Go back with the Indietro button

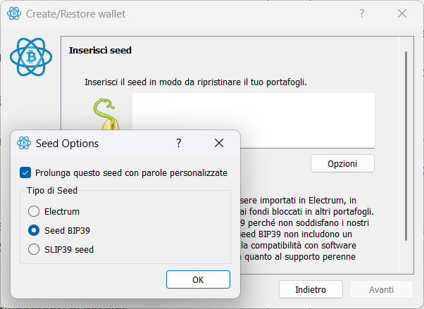click(x=311, y=289)
